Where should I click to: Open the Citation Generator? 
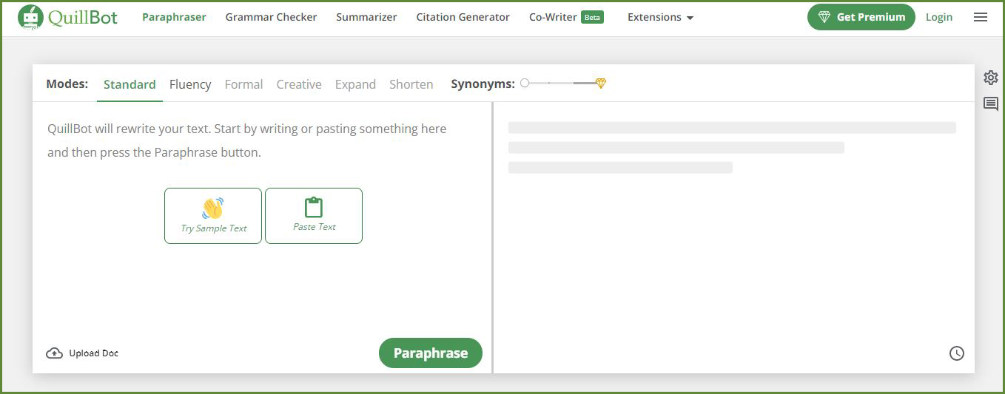coord(463,17)
